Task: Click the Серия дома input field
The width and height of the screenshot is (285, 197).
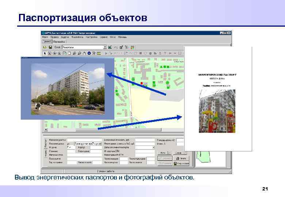Action: 96,151
